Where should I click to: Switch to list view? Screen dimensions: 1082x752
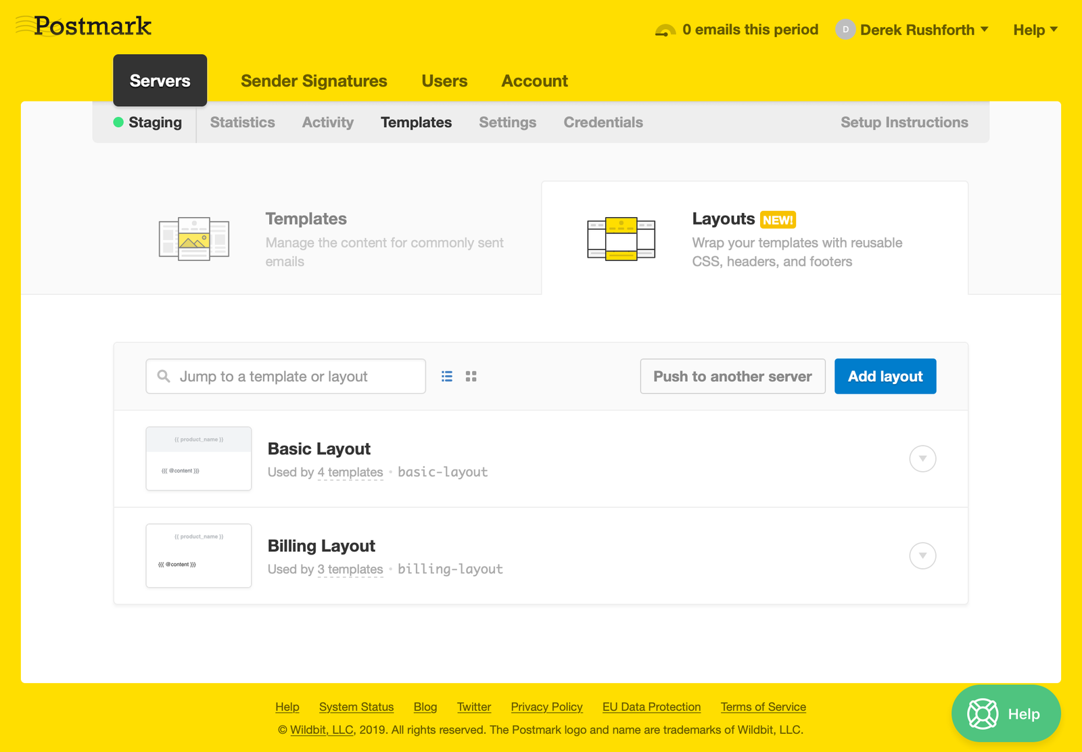[446, 376]
